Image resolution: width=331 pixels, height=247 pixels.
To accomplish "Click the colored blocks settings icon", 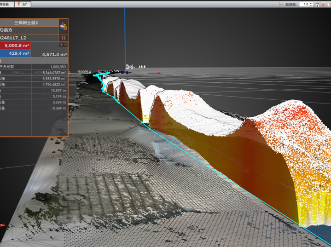I will (64, 26).
